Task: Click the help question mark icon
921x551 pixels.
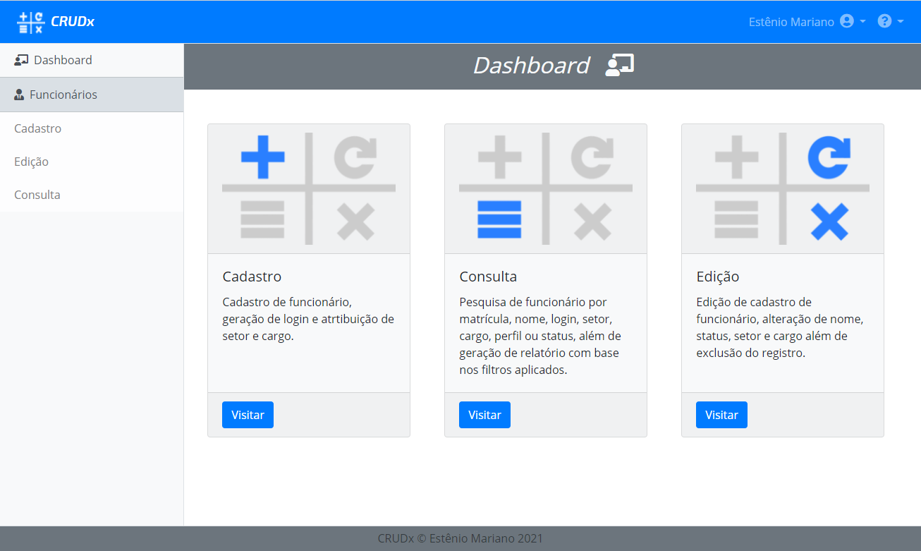Action: 884,22
